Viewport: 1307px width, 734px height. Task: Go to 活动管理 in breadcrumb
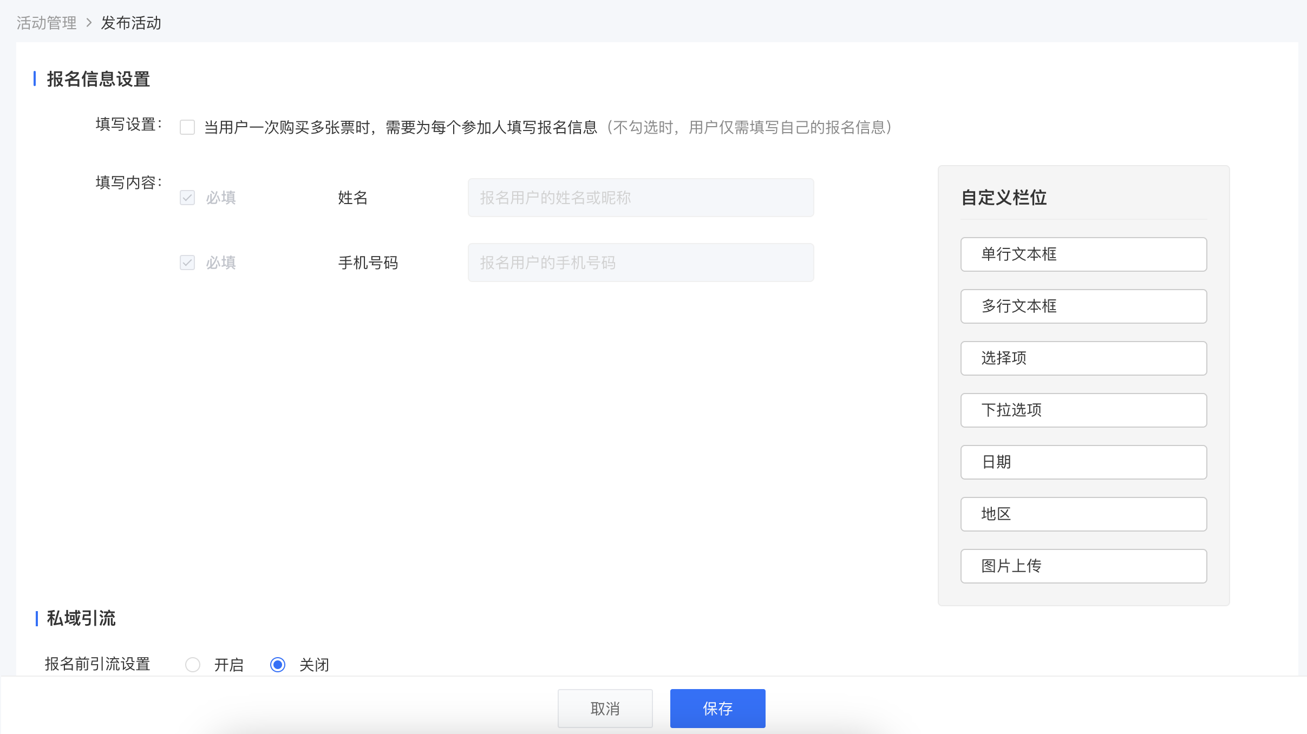click(x=47, y=23)
